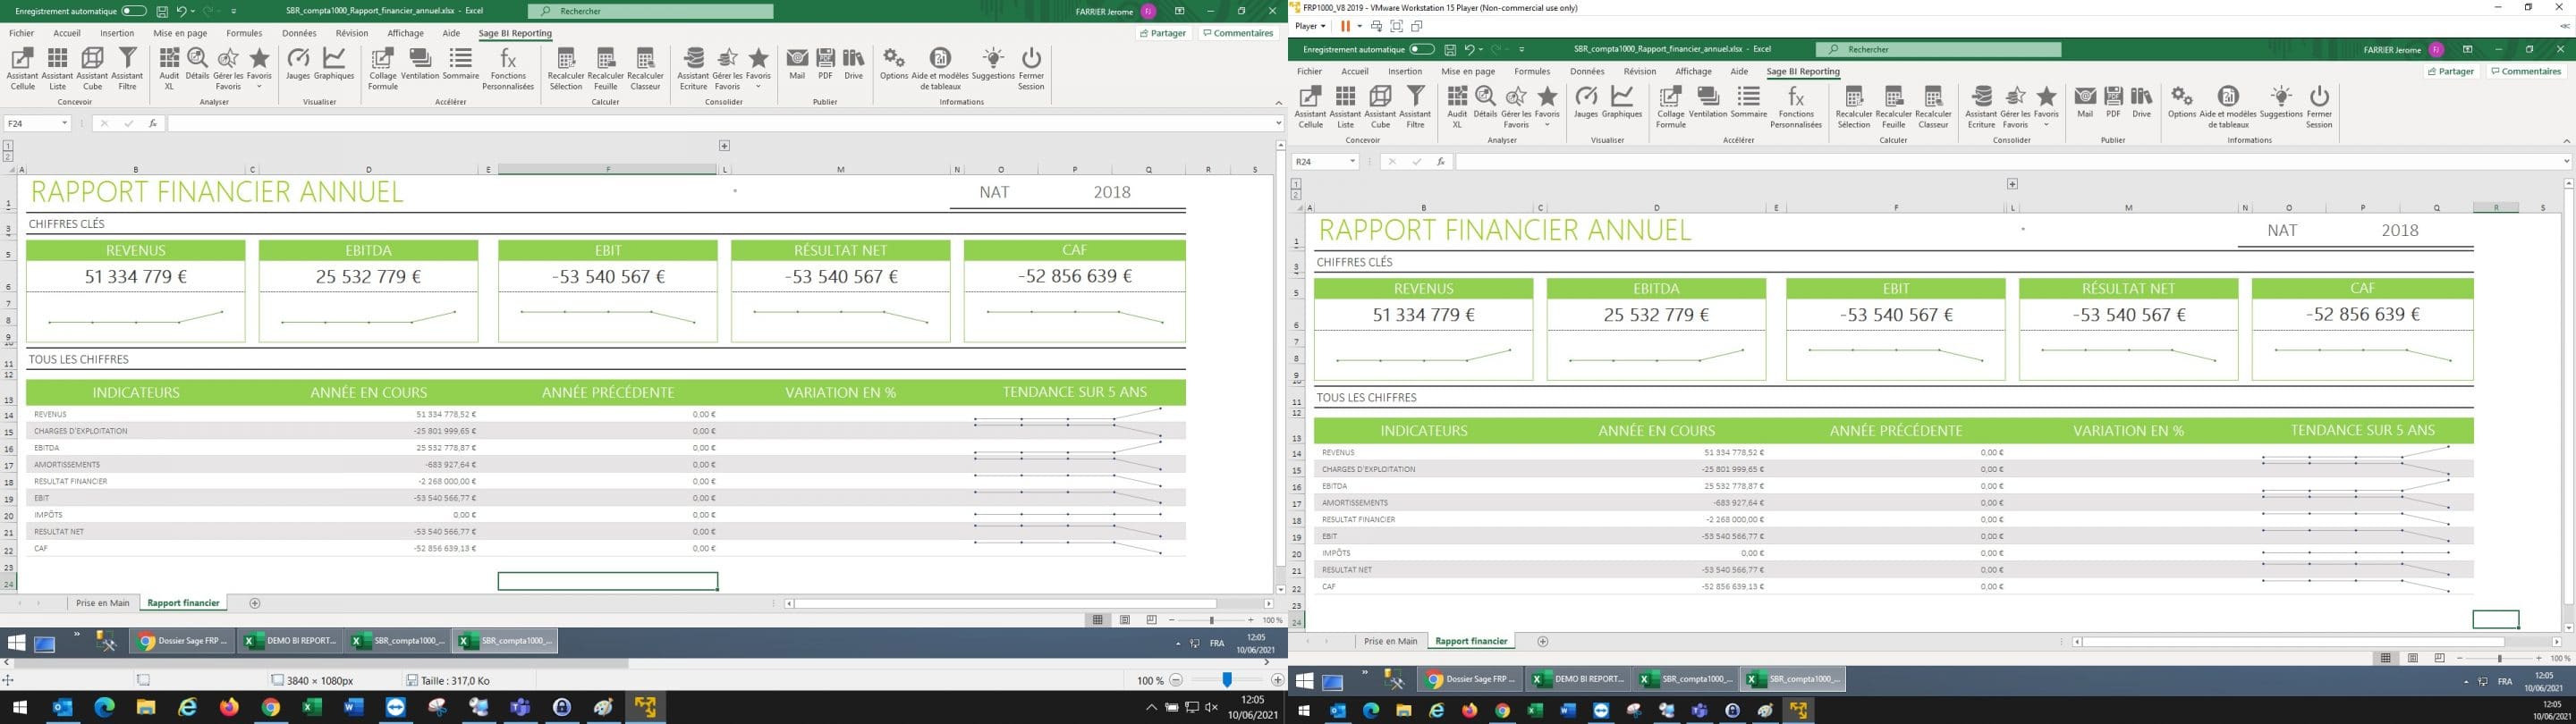
Task: Click the PDF publish icon in the VMware Excel
Action: [x=2113, y=102]
